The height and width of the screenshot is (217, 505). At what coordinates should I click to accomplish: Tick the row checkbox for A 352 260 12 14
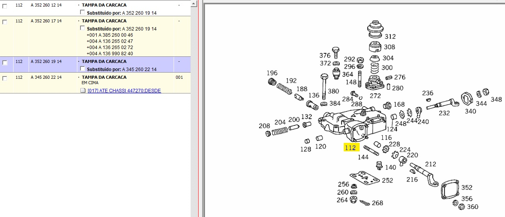coord(5,6)
